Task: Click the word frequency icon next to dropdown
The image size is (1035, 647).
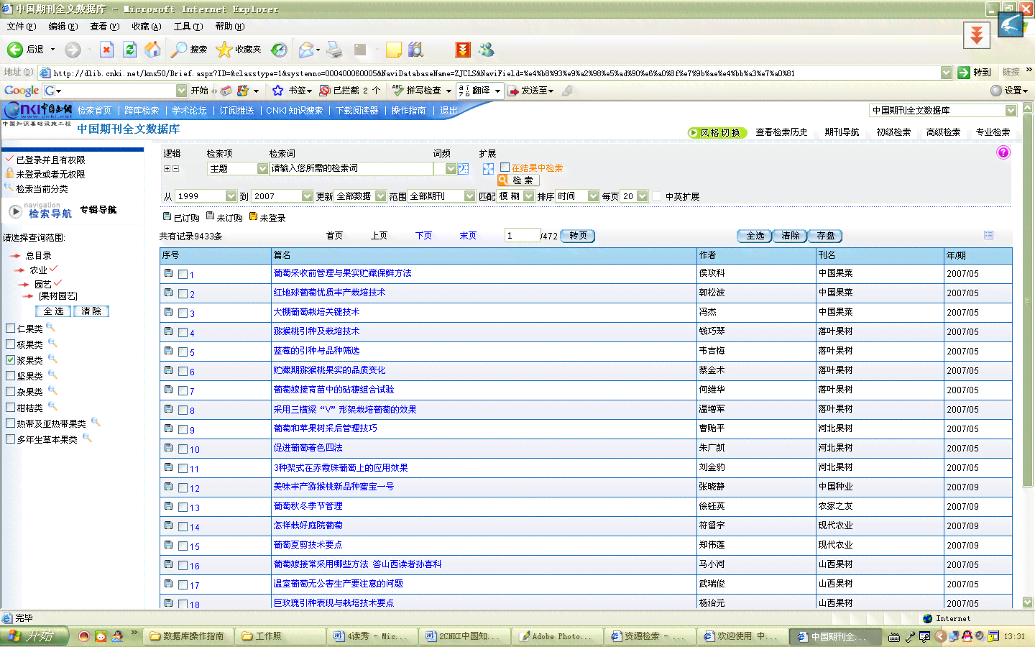Action: [x=464, y=168]
